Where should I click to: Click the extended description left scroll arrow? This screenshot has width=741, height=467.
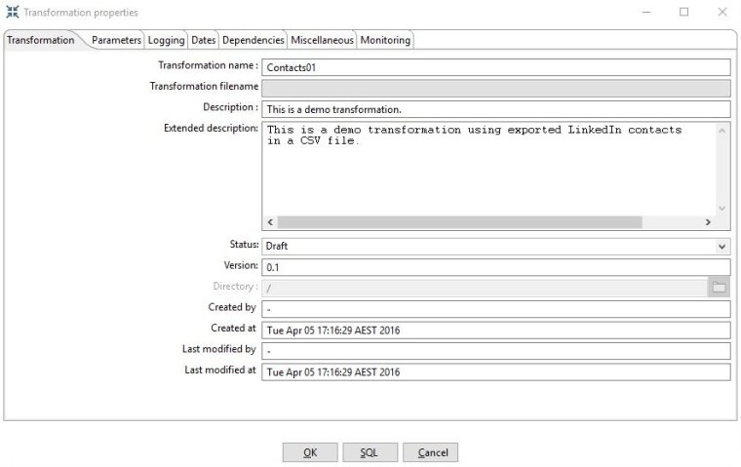coord(270,222)
